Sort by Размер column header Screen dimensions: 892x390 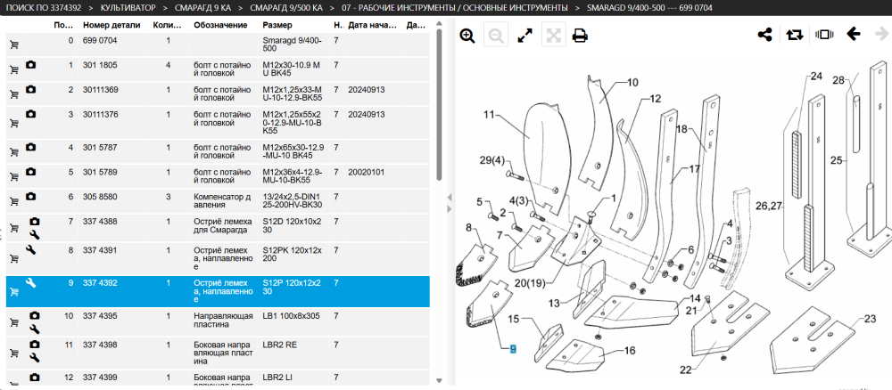click(277, 26)
